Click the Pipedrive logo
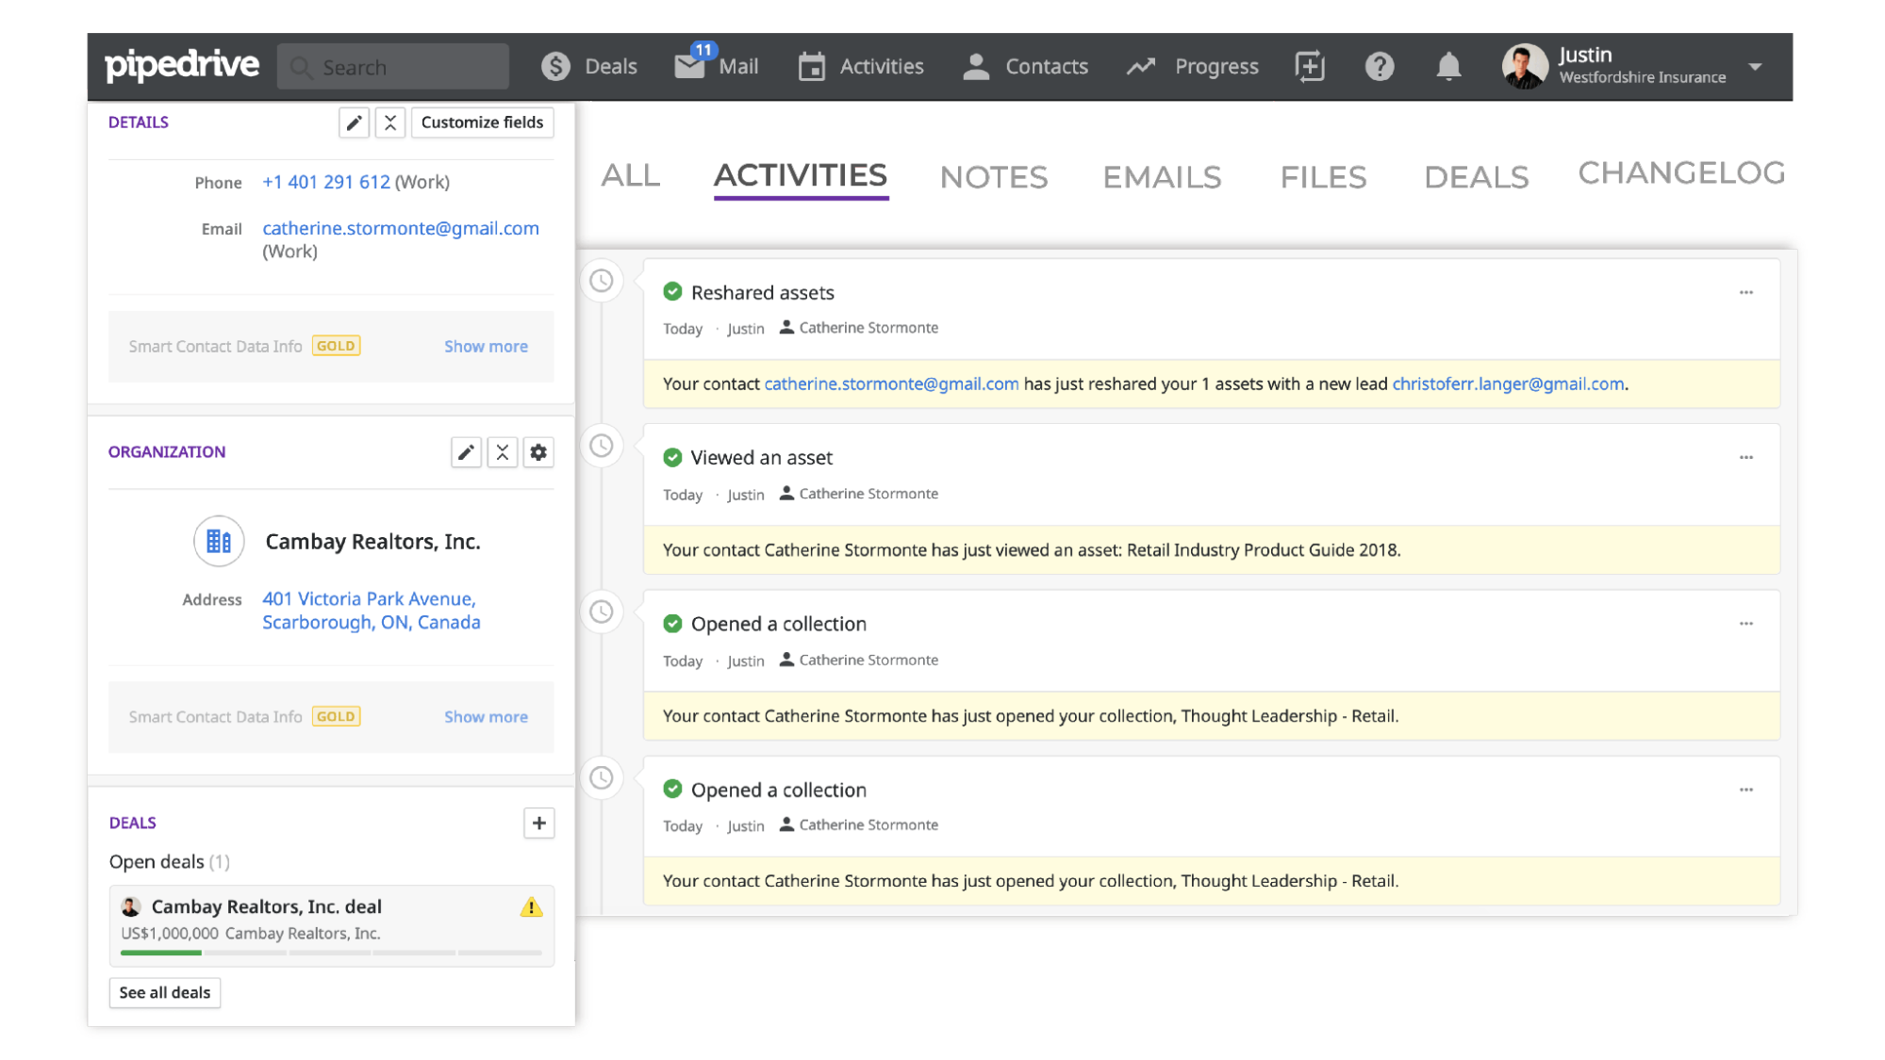1885x1060 pixels. [x=181, y=65]
